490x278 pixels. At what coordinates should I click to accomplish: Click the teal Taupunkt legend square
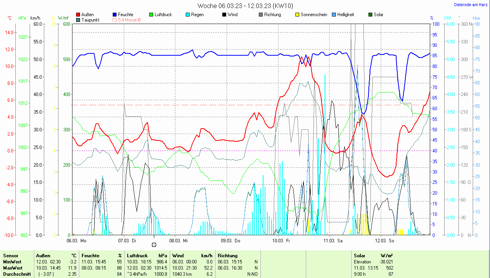[78, 20]
